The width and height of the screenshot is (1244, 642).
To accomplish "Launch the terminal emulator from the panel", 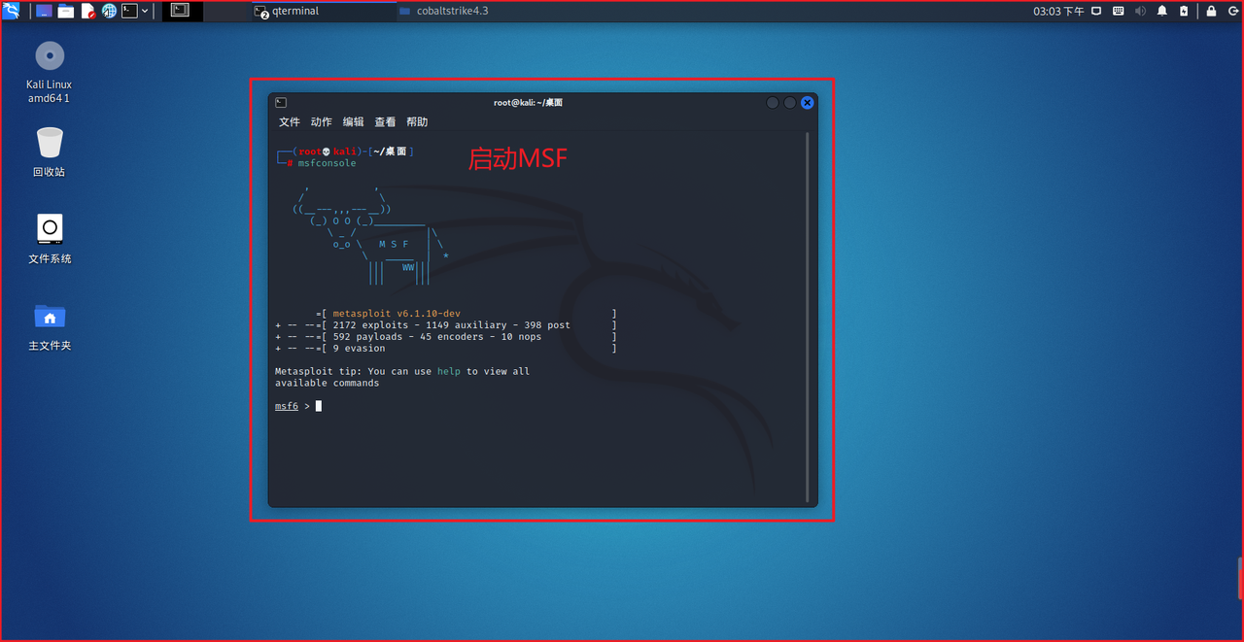I will click(x=129, y=11).
